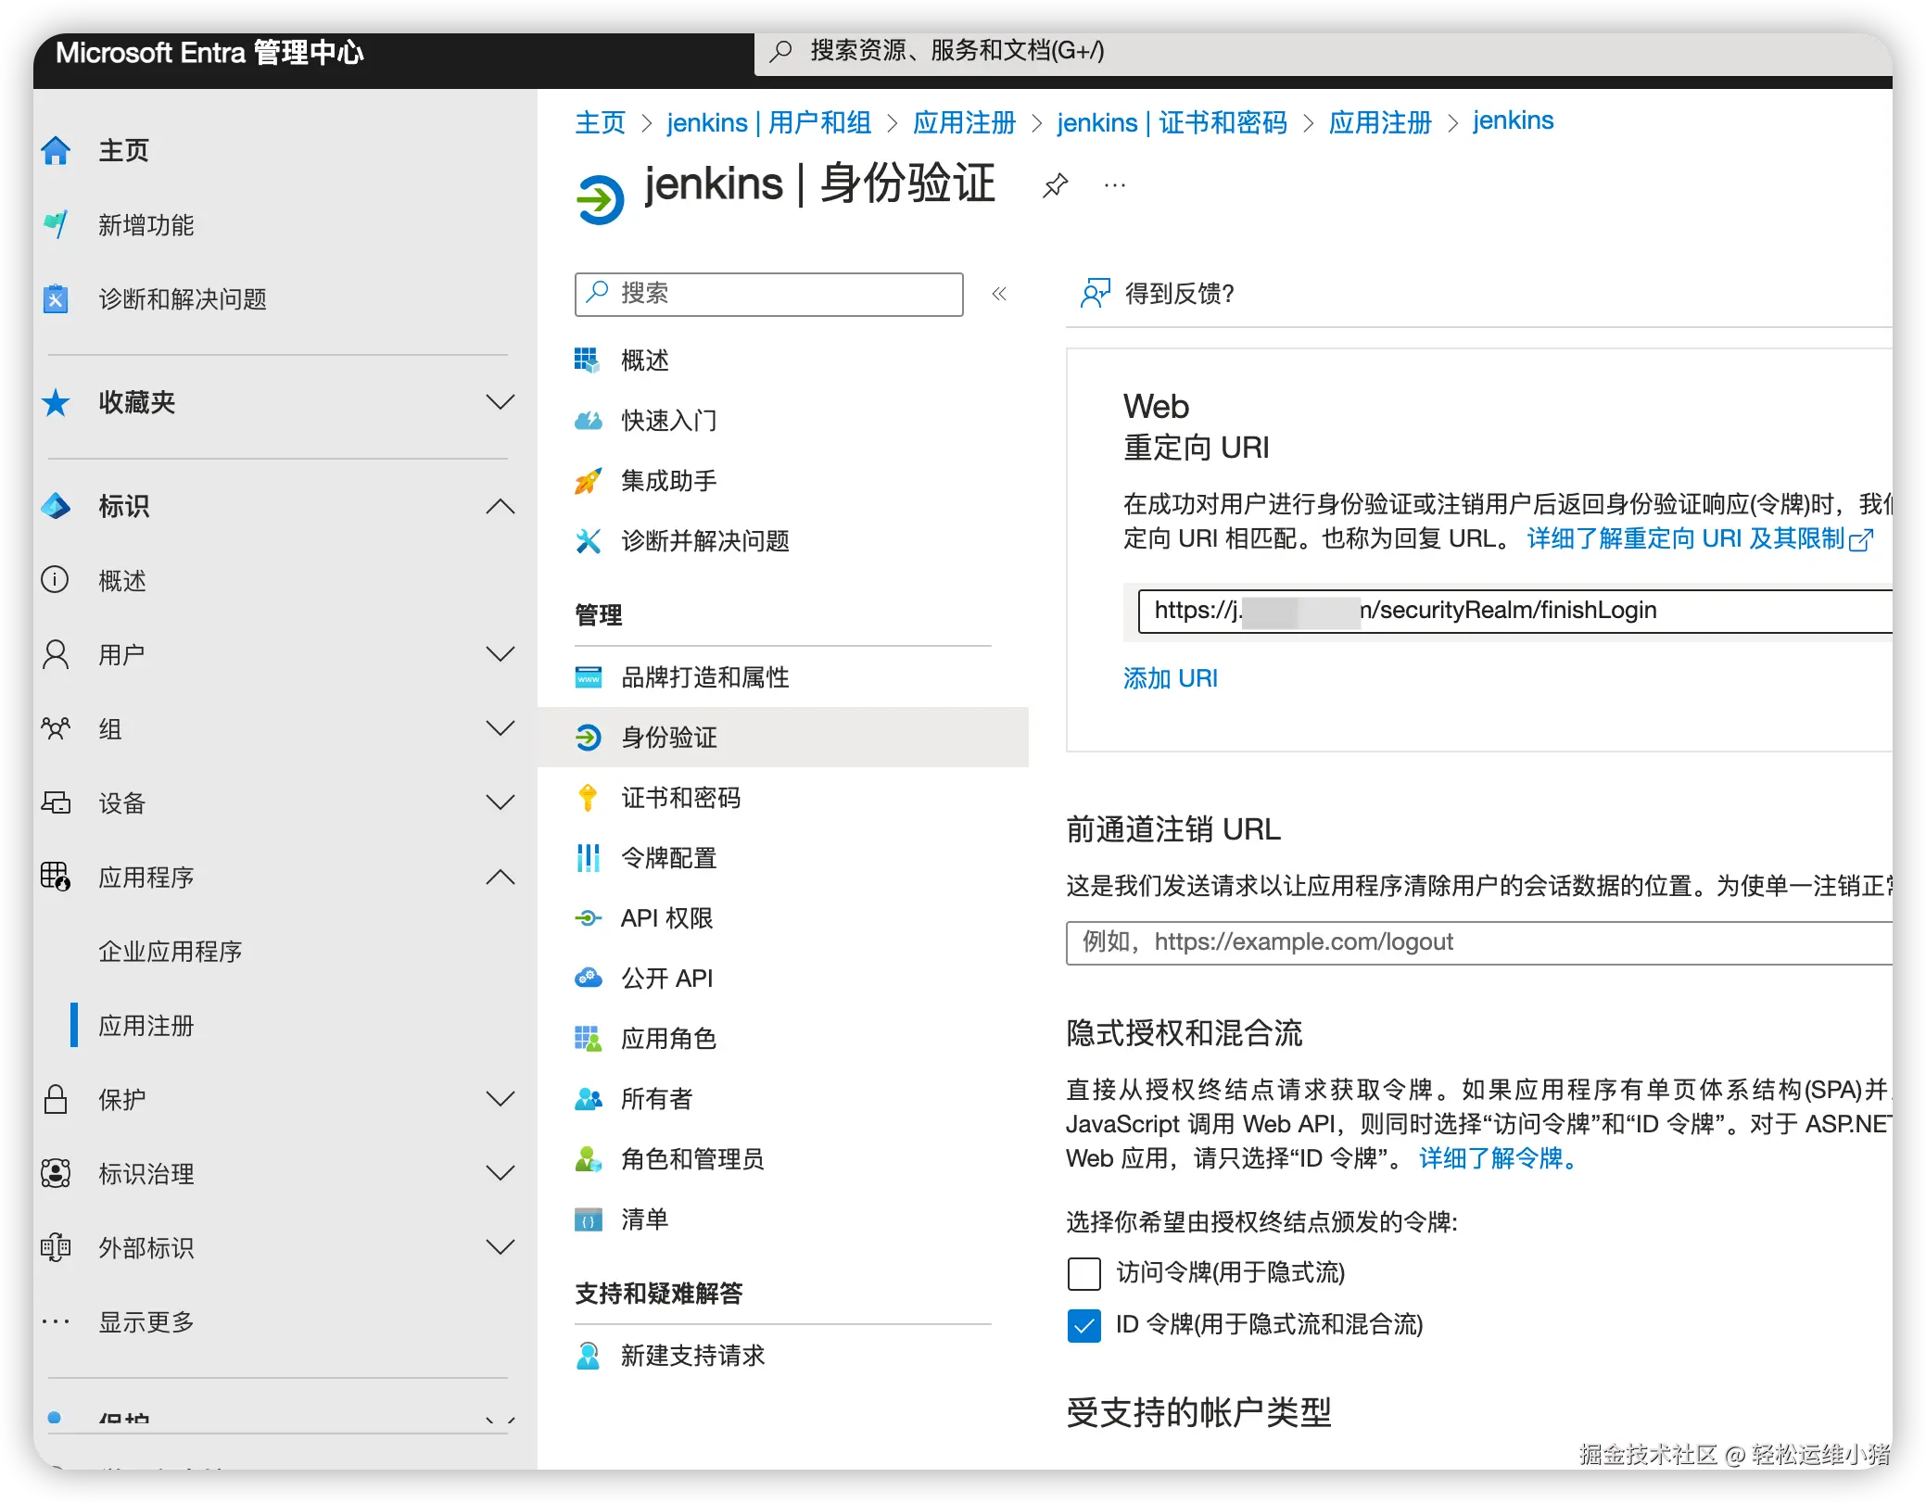This screenshot has height=1503, width=1926.
Task: Expand the 保护 section chevron
Action: (x=501, y=1099)
